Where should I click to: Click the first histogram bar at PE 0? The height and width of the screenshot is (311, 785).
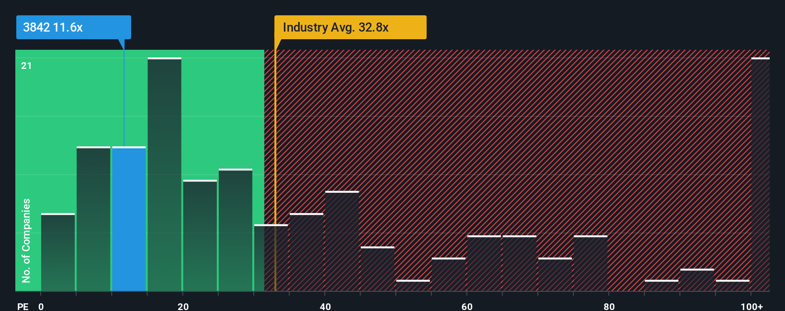[x=58, y=252]
